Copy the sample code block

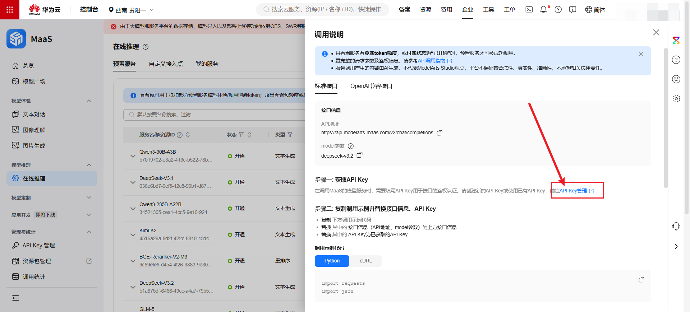[641, 280]
